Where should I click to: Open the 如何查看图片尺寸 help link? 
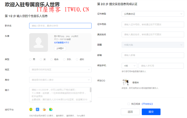[x=62, y=43]
